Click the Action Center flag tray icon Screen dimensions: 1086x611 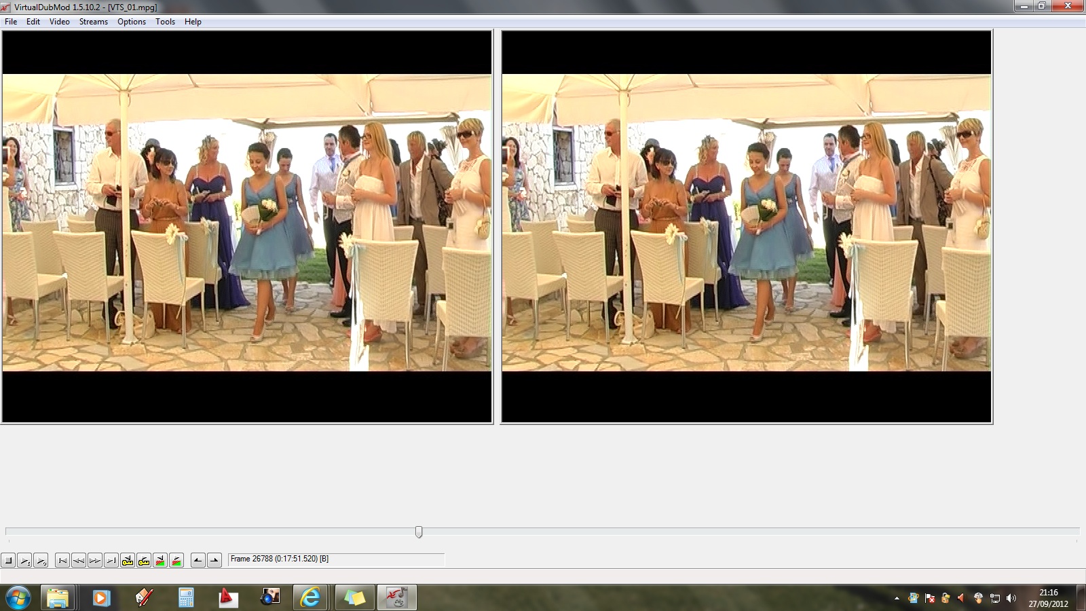929,598
